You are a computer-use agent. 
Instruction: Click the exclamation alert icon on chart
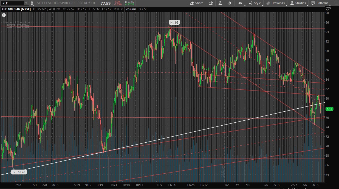tap(4, 15)
